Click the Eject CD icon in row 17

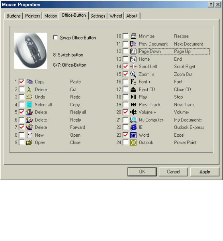pyautogui.click(x=133, y=89)
